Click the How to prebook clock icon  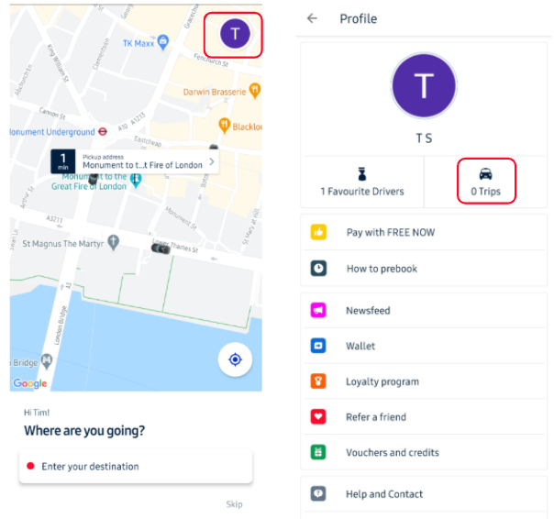tap(318, 268)
